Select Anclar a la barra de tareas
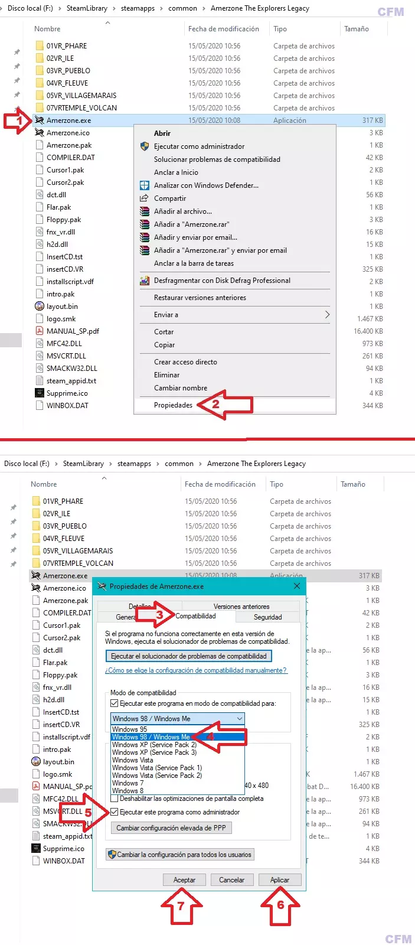This screenshot has height=945, width=415. [x=235, y=263]
